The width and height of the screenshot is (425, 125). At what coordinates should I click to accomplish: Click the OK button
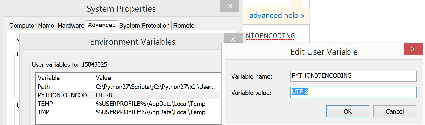point(348,111)
